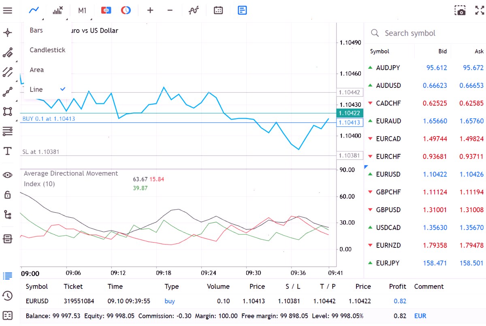Open the economic calendar icon
The width and height of the screenshot is (486, 326).
coord(218,10)
